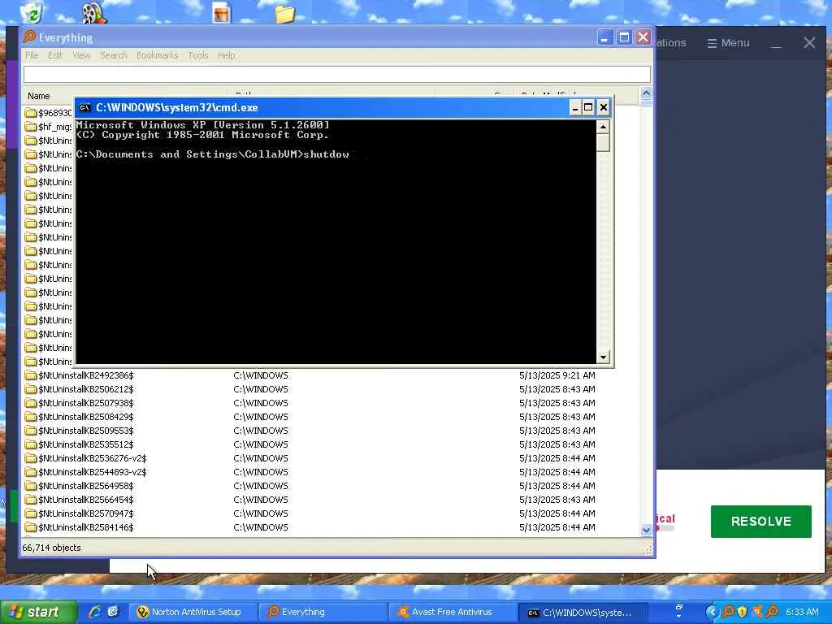Open the View menu in Everything

pos(81,55)
